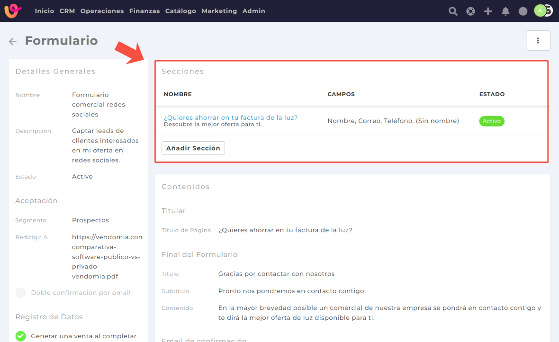Open the '¿Quieres ahorrar en tu factura' section link
The image size is (559, 342).
[231, 117]
